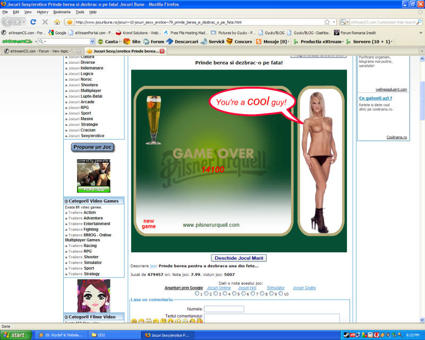Click the Deschide Jocul Marit button
The image size is (425, 340).
pos(239,258)
